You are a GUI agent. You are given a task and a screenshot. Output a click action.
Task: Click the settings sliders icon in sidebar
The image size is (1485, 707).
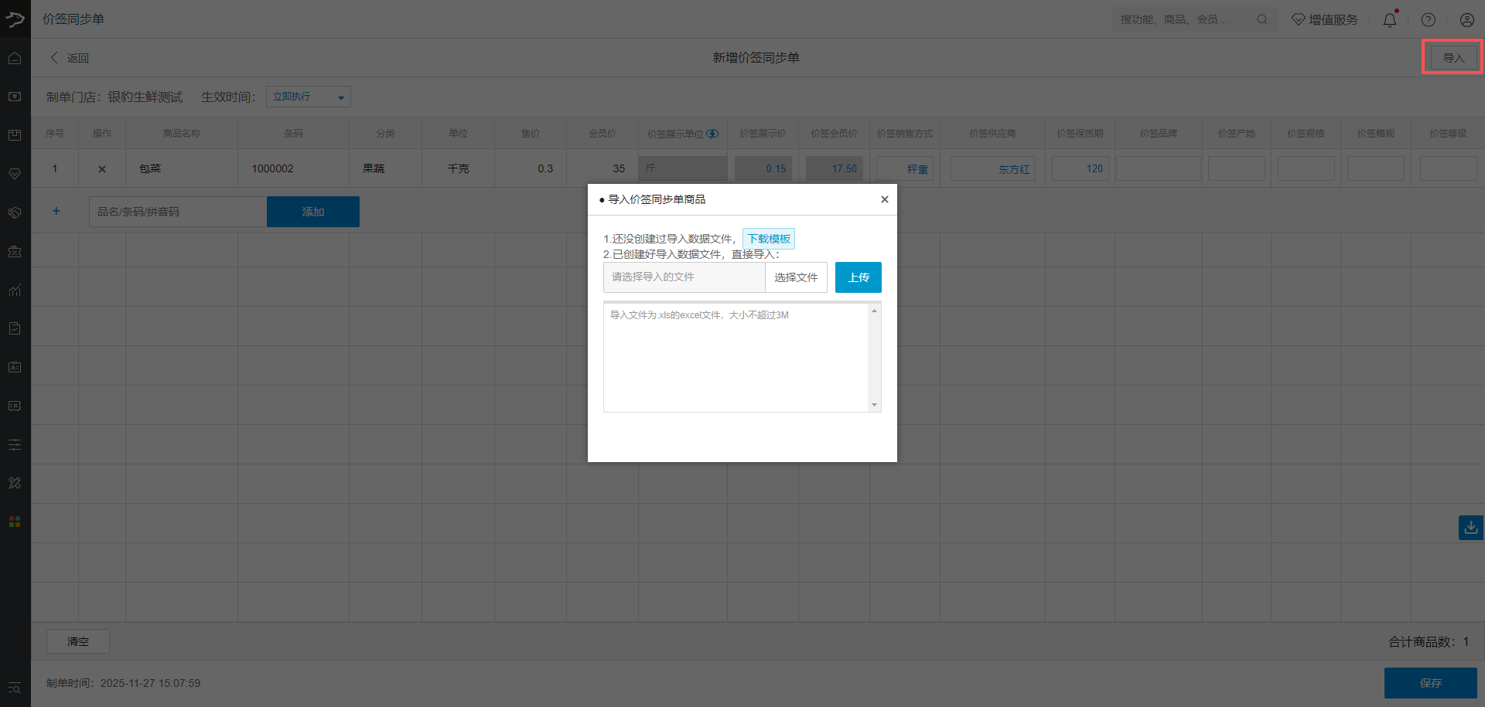pos(15,444)
